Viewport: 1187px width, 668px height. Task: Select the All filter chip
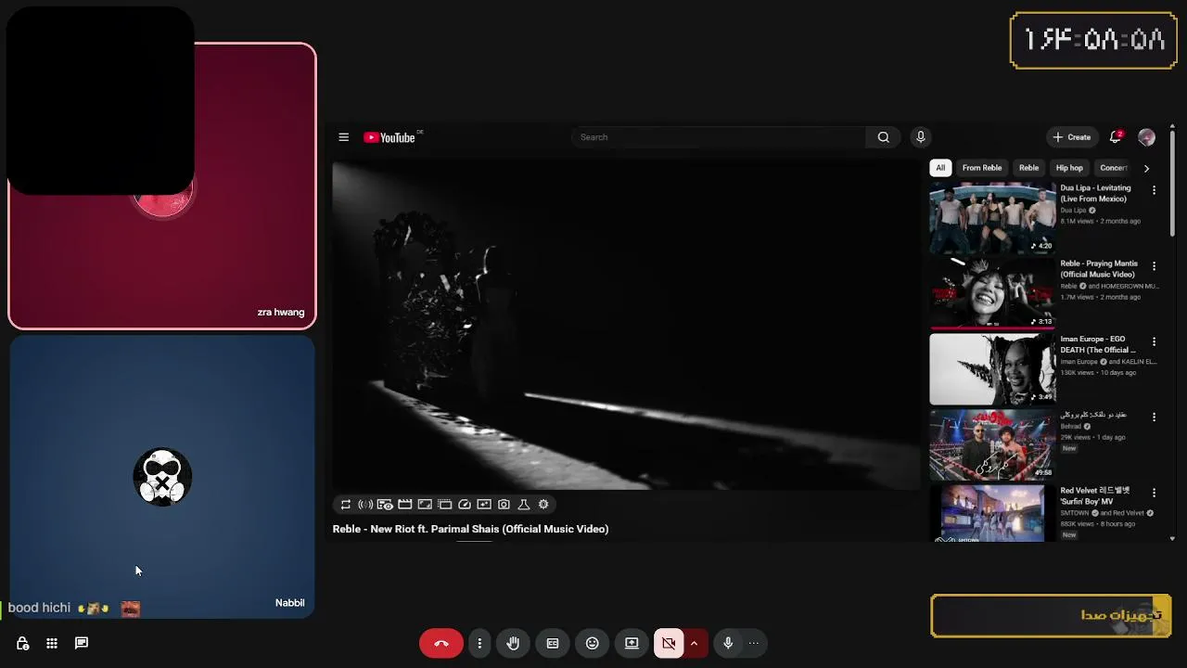(940, 168)
